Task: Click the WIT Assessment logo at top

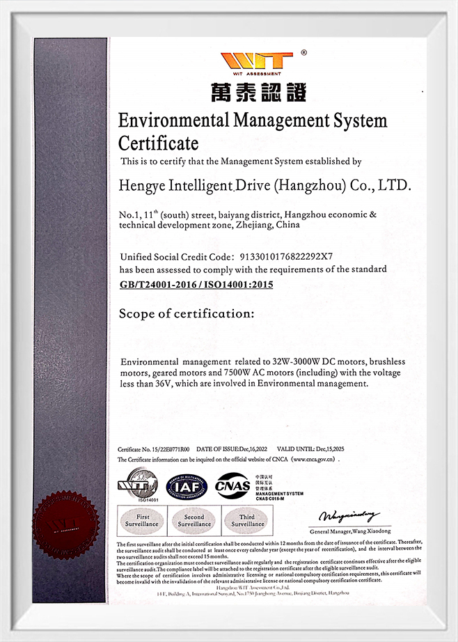Action: coord(257,63)
